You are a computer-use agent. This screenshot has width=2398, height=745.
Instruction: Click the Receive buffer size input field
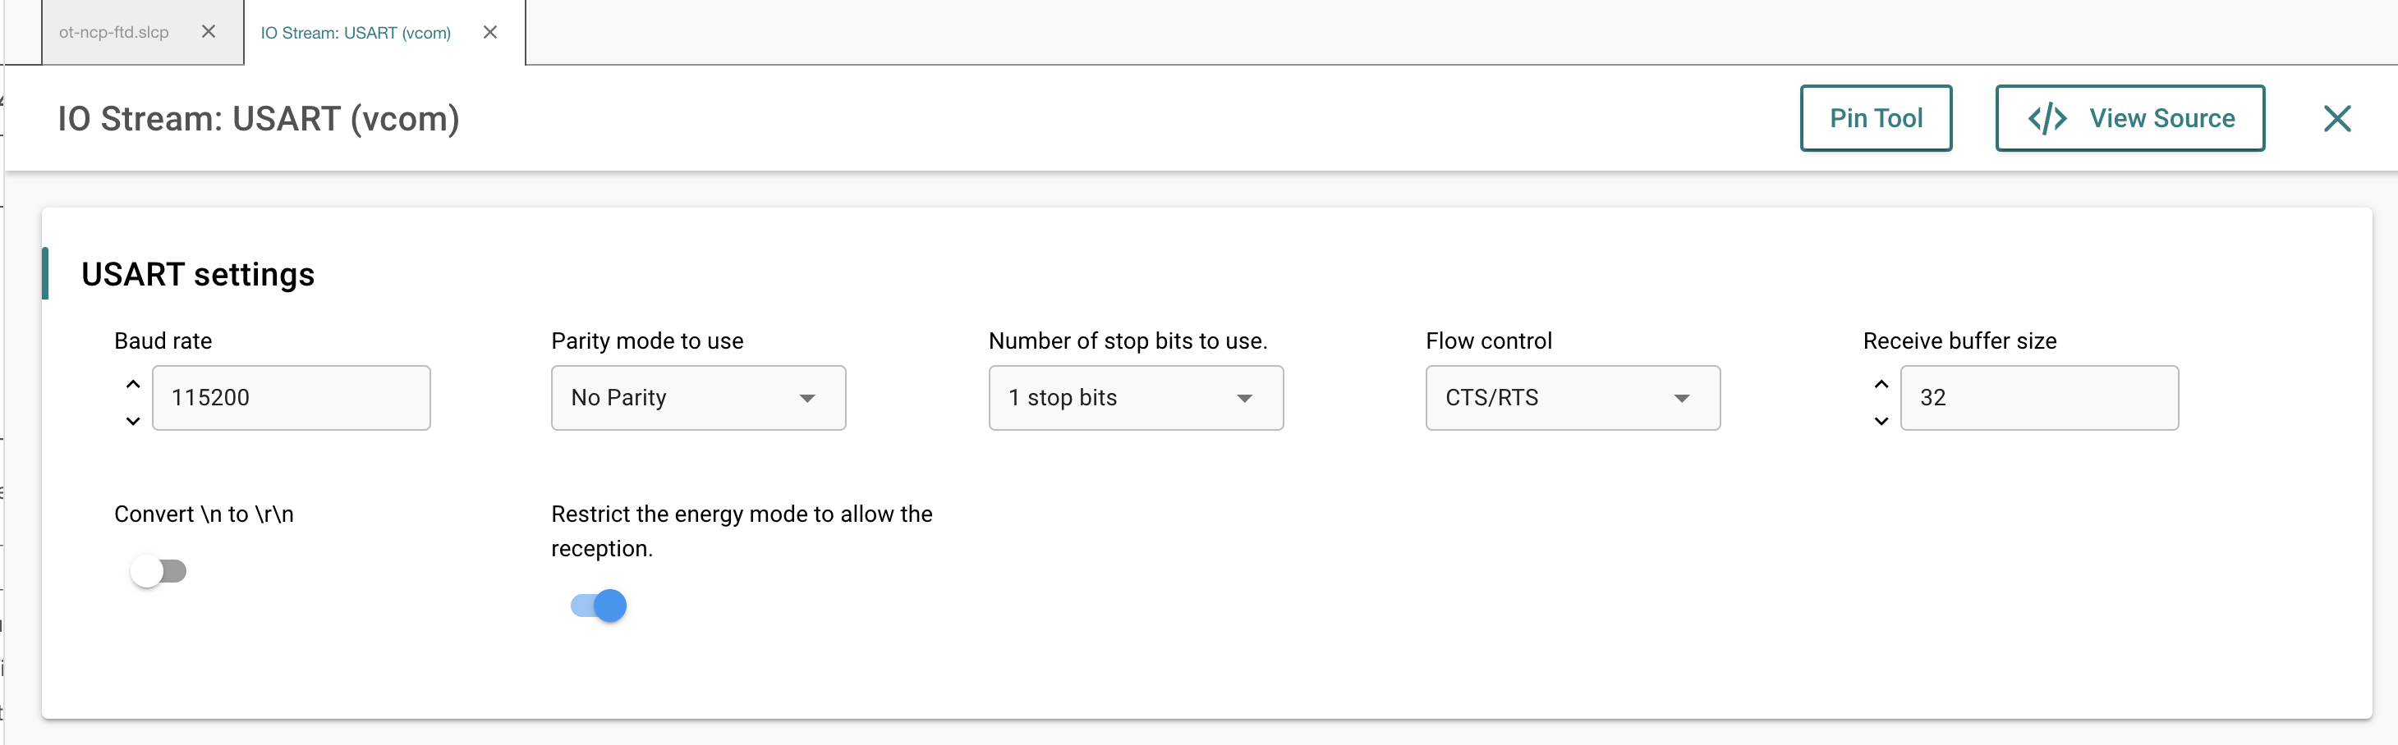[2038, 398]
